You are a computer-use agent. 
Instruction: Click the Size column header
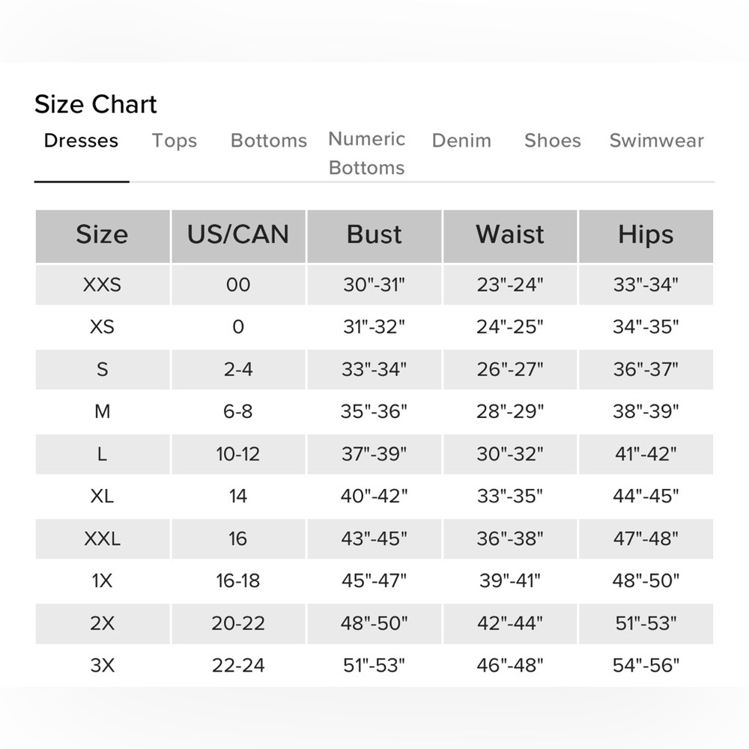pos(102,236)
